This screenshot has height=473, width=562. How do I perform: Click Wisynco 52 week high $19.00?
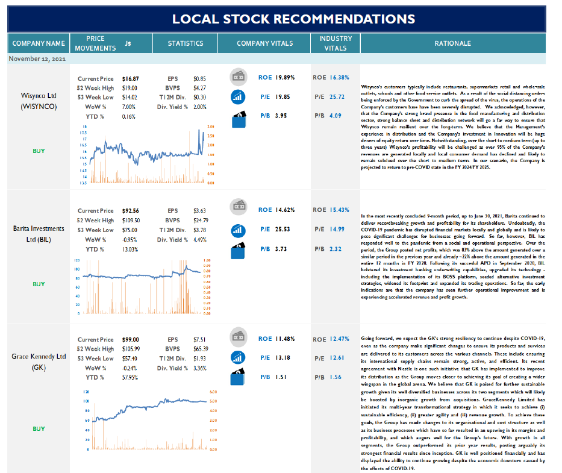click(130, 88)
